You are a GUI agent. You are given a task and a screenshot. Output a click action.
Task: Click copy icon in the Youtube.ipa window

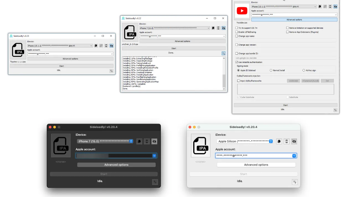point(320,6)
